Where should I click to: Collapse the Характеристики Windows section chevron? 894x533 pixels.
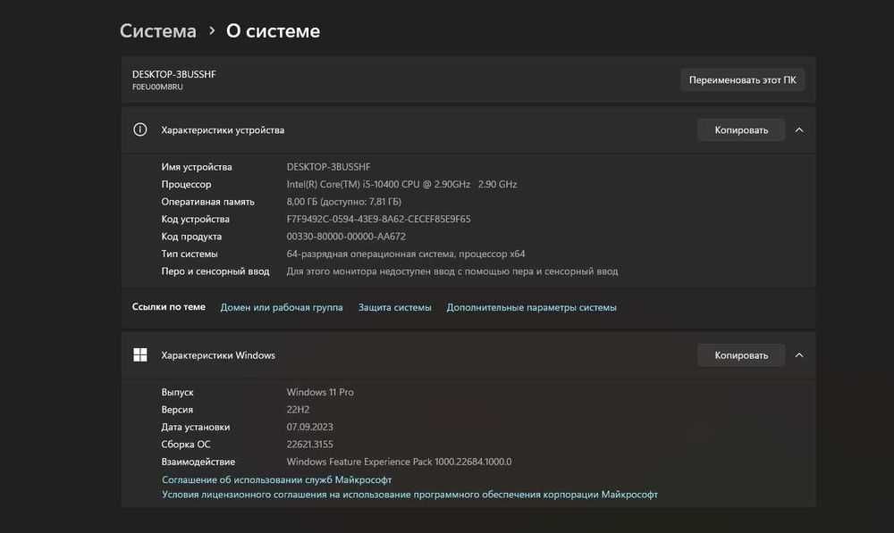(x=799, y=354)
